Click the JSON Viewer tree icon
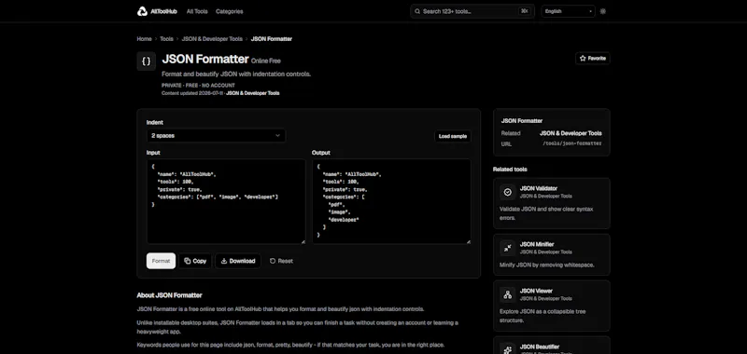Image resolution: width=747 pixels, height=354 pixels. click(508, 294)
